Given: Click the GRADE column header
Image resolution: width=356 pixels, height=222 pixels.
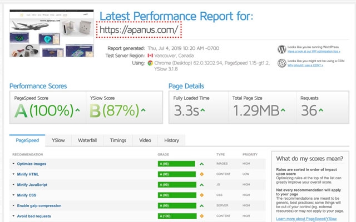Looking at the screenshot, I should coord(163,154).
